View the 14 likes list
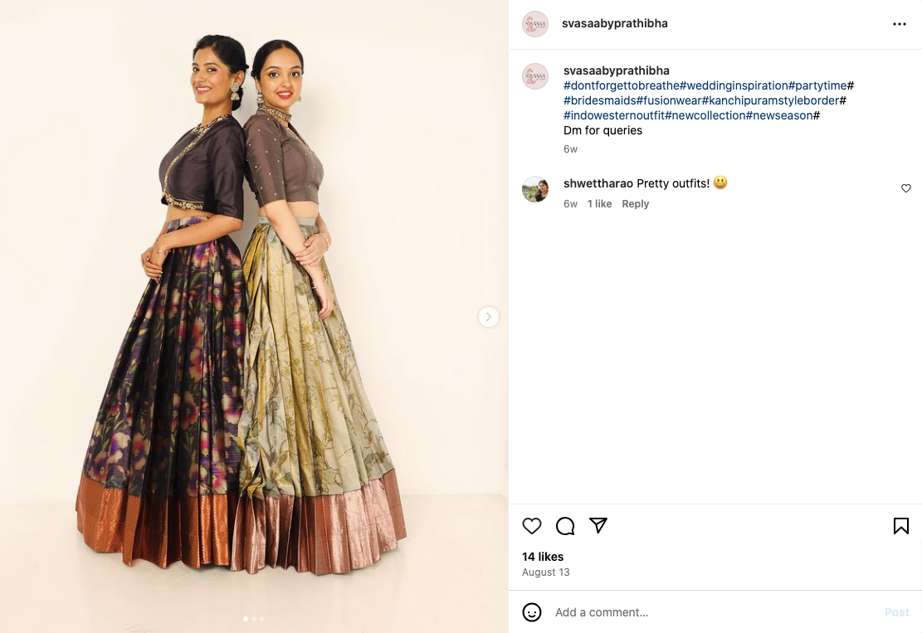This screenshot has height=633, width=922. tap(543, 557)
